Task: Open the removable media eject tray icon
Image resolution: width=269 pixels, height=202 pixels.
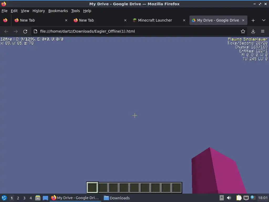Action: coord(222,198)
